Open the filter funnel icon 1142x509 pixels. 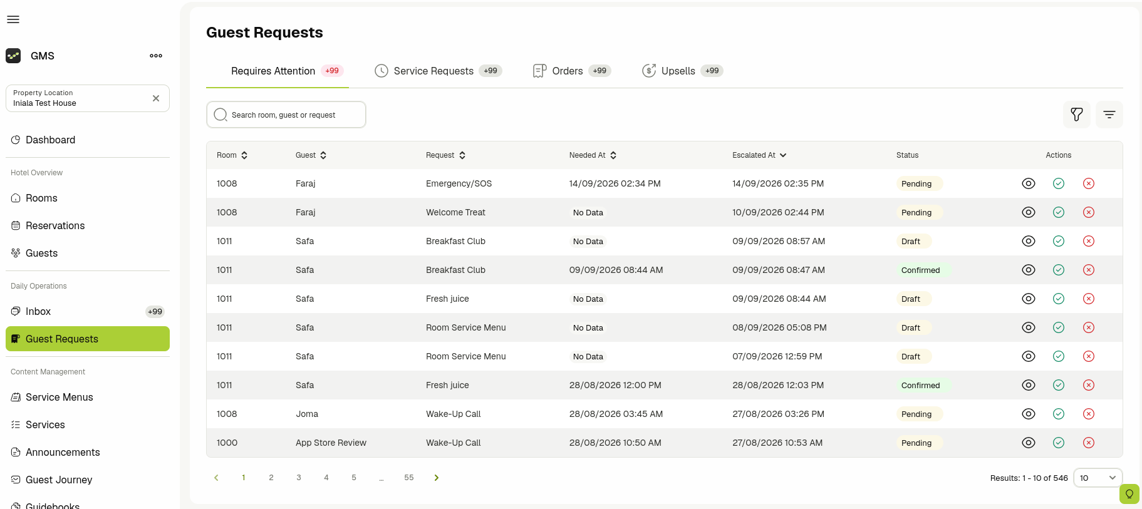1077,115
